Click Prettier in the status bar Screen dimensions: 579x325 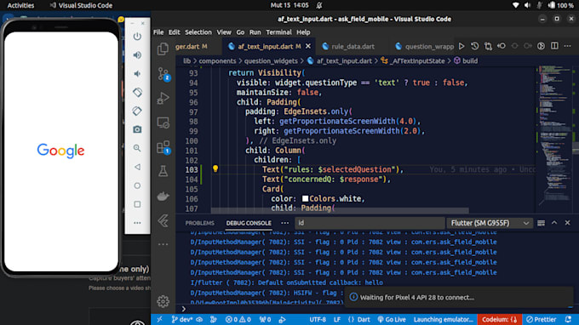[x=541, y=319]
